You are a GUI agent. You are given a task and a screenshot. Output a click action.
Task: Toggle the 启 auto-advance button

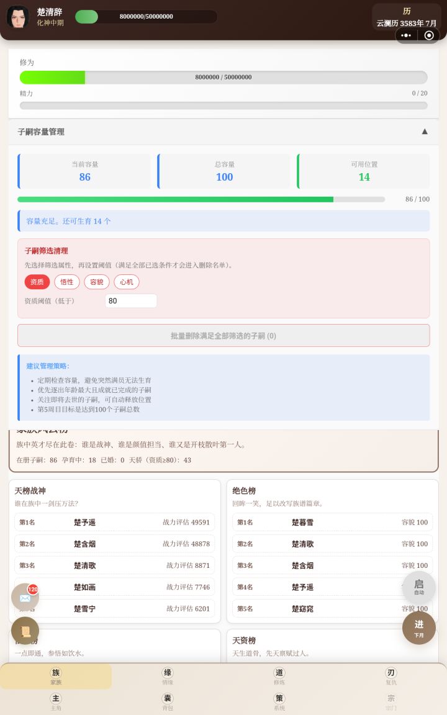[x=418, y=587]
